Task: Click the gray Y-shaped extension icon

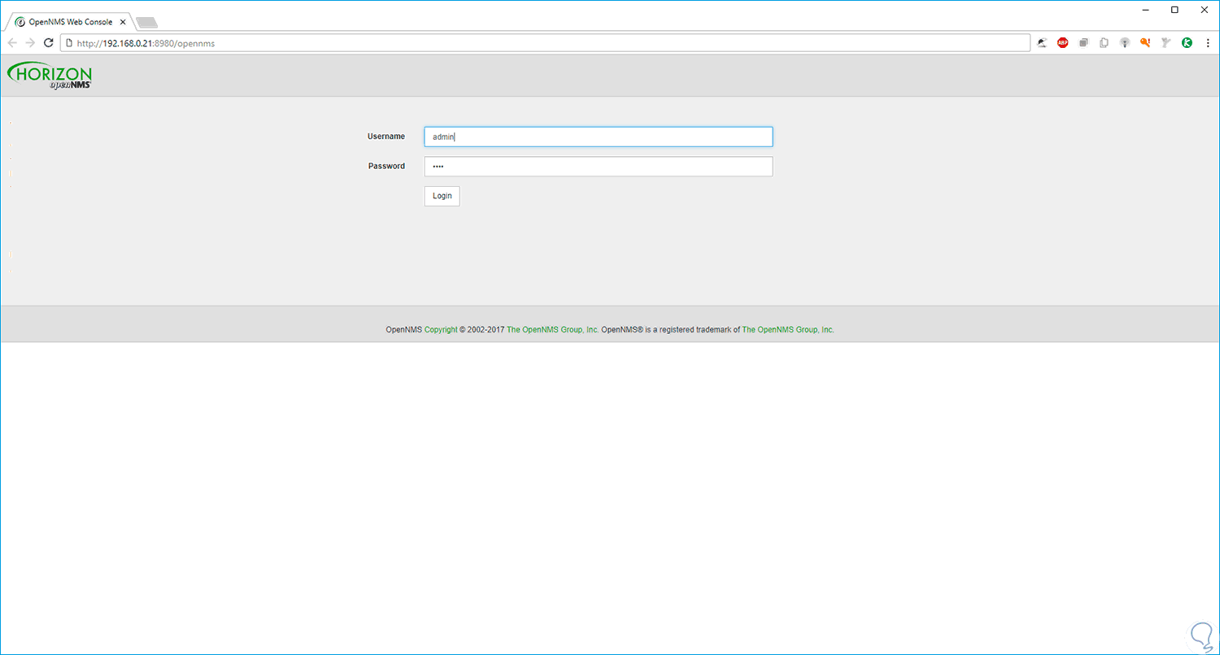Action: pyautogui.click(x=1166, y=43)
